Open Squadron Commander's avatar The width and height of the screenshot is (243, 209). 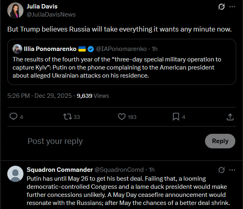point(15,173)
